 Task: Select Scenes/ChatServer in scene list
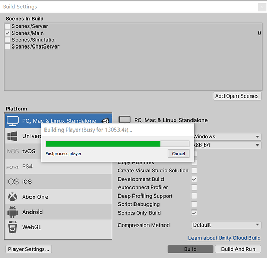36,46
